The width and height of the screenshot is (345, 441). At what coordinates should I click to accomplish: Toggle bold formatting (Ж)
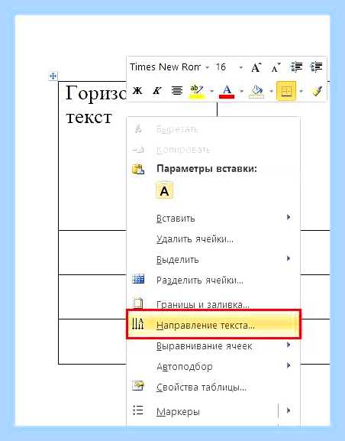coord(137,90)
